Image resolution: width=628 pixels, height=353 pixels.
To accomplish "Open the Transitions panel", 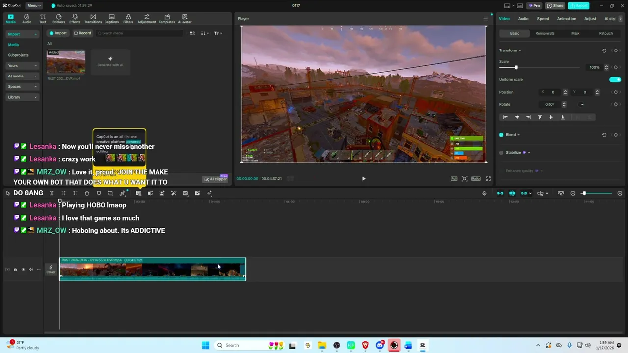I will [93, 19].
